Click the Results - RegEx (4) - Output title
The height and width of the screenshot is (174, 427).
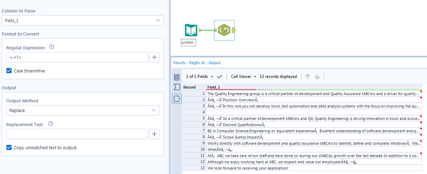coord(197,63)
